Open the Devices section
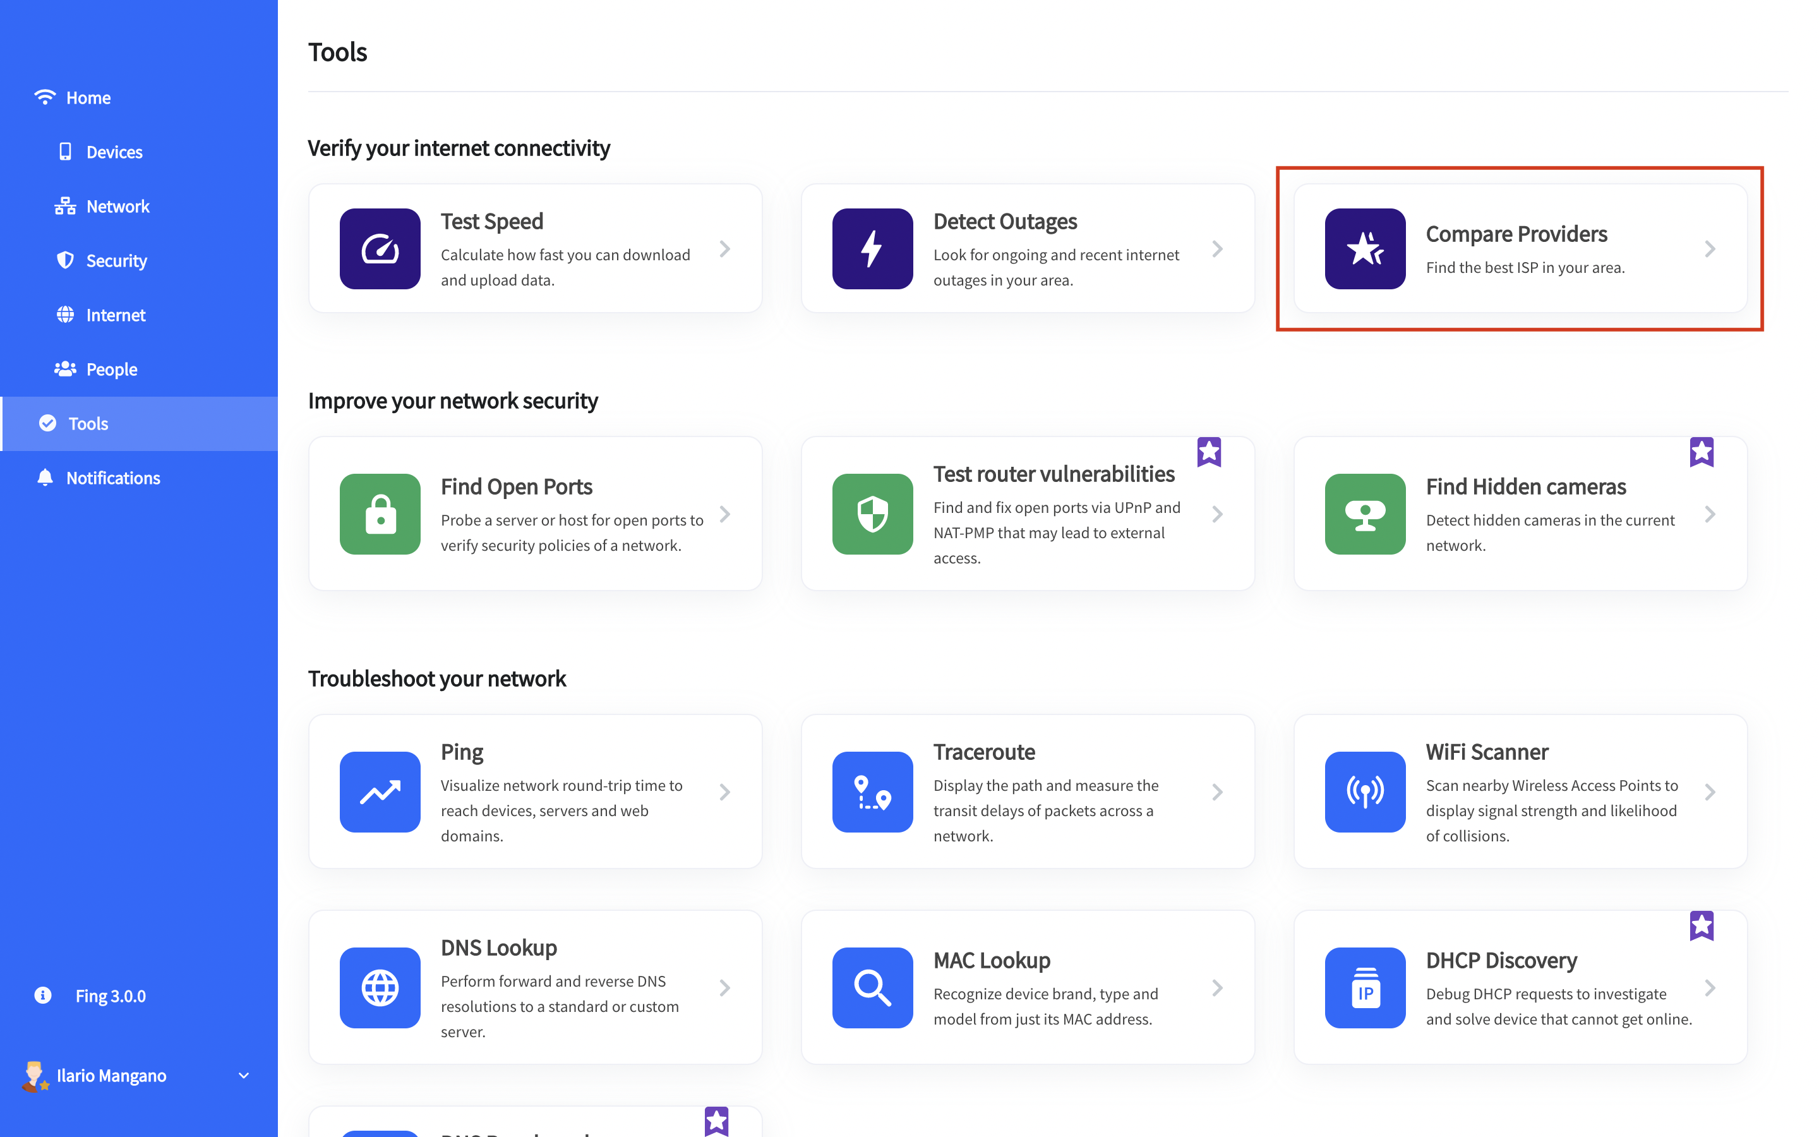Image resolution: width=1819 pixels, height=1137 pixels. pyautogui.click(x=139, y=152)
